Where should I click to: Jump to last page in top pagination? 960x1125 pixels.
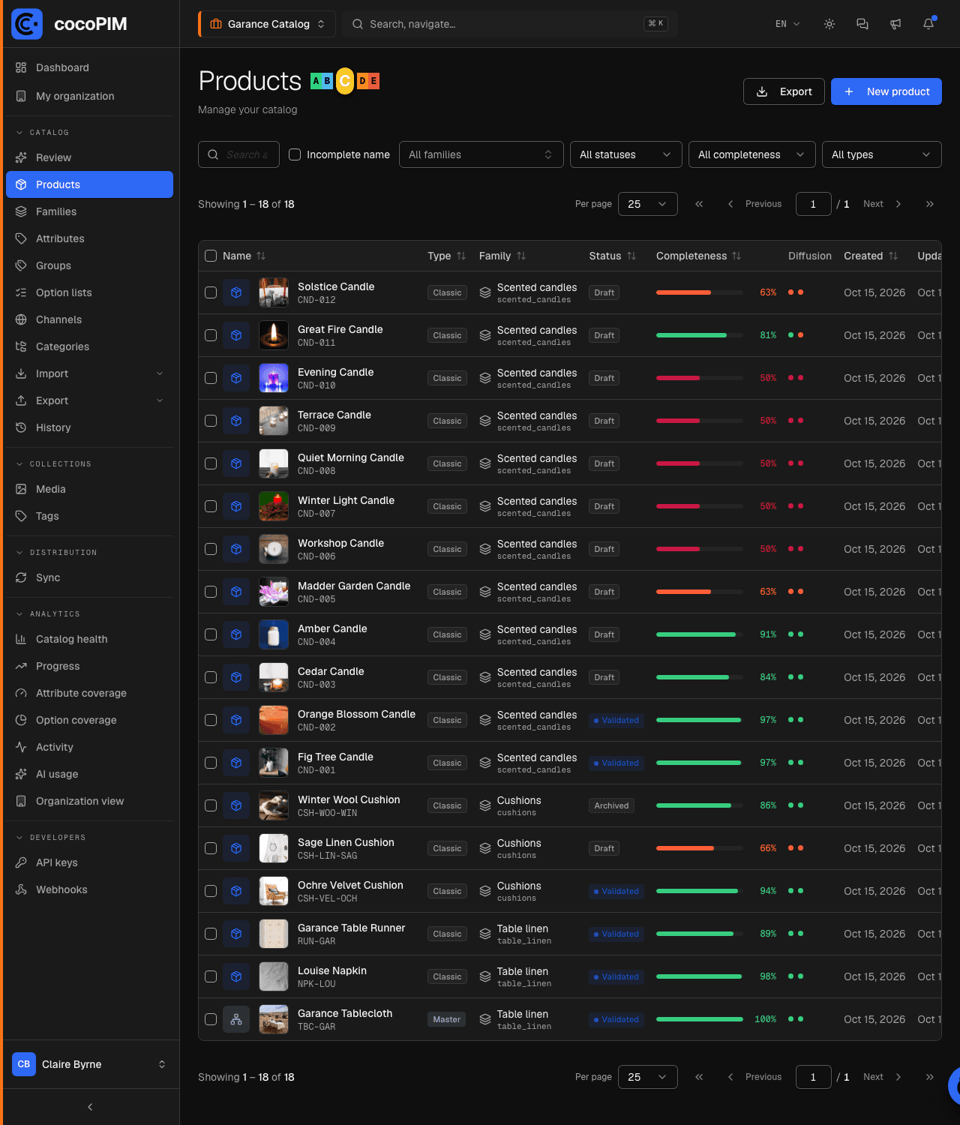click(930, 204)
